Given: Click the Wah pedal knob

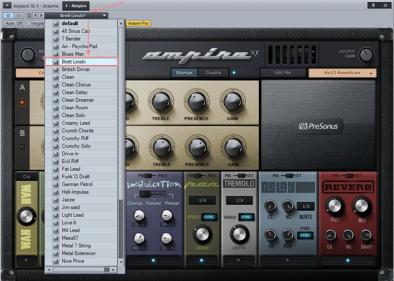Looking at the screenshot, I should [x=26, y=216].
